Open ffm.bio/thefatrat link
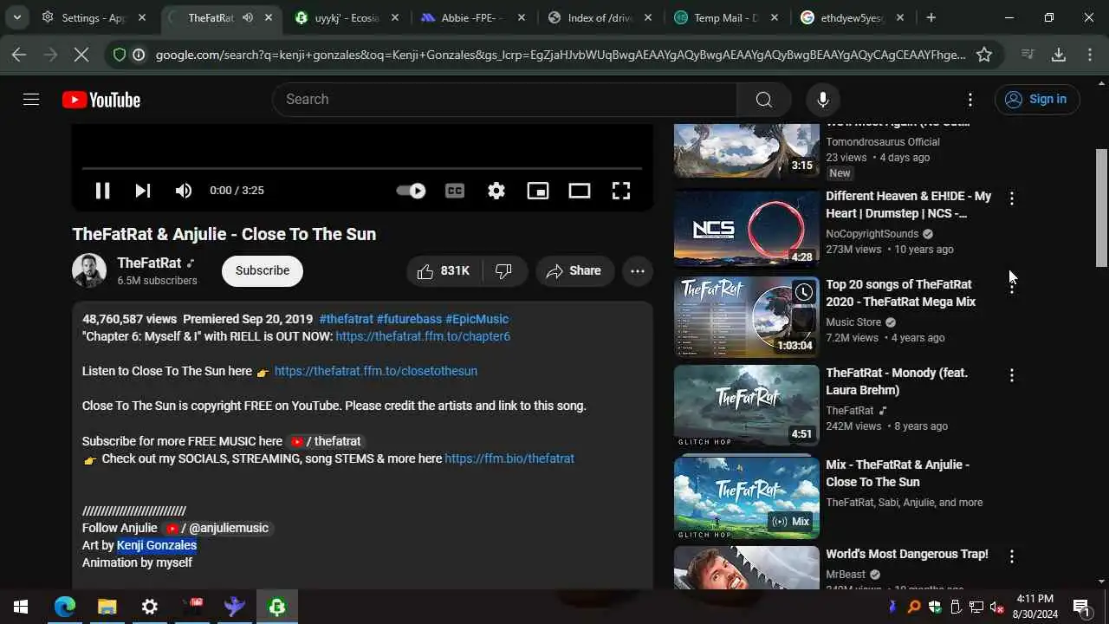The width and height of the screenshot is (1109, 624). pos(509,458)
